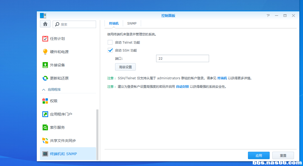
Task: Click the 重置 button
Action: (283, 155)
